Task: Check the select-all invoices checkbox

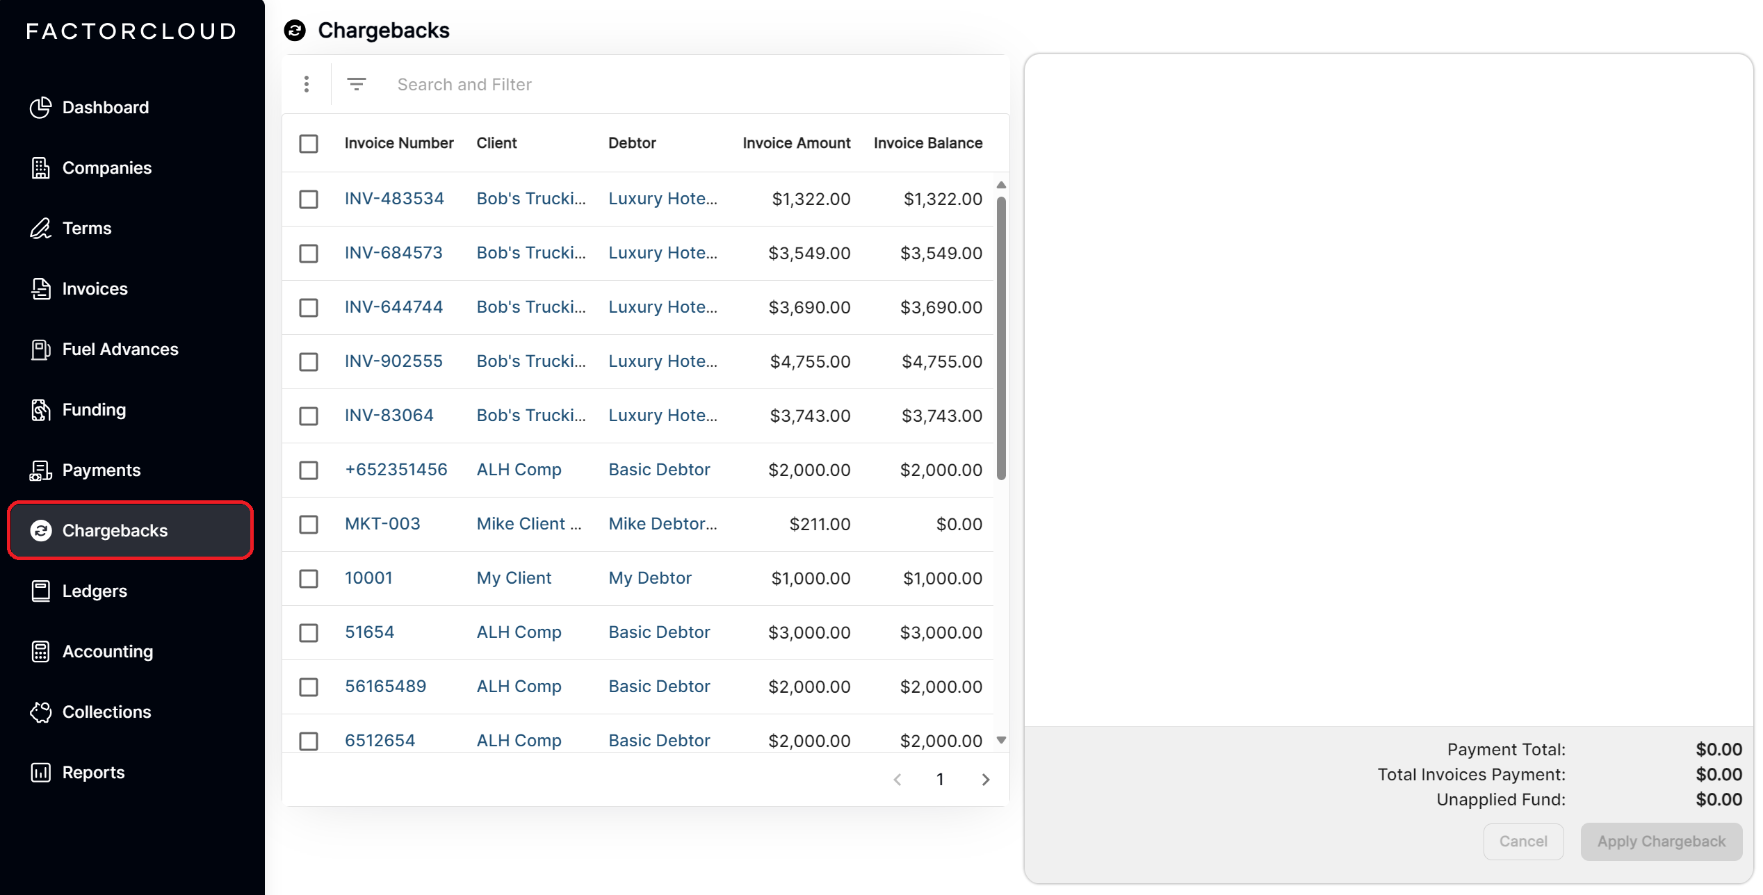Action: coord(309,143)
